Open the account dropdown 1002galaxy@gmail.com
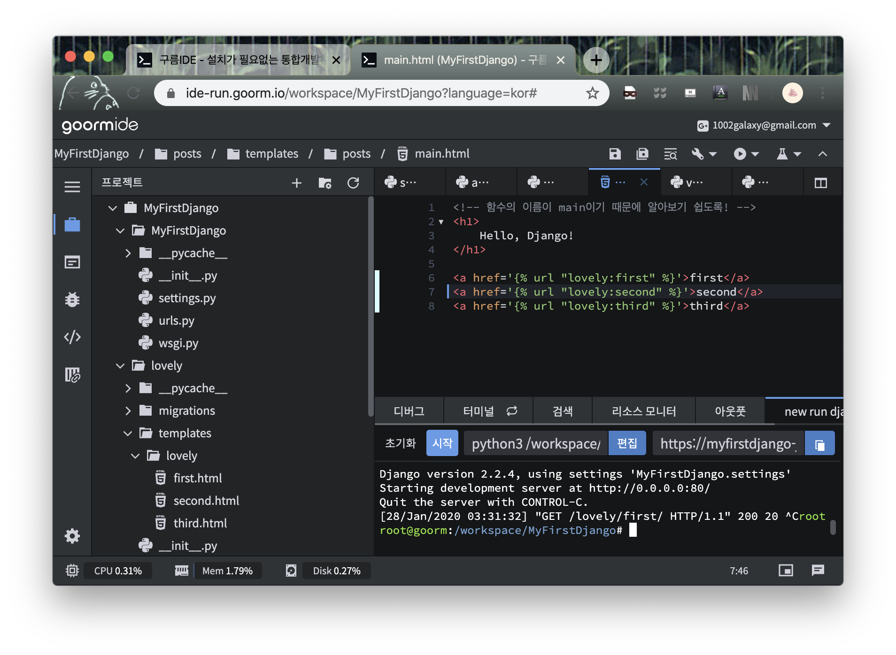The width and height of the screenshot is (896, 655). click(764, 125)
